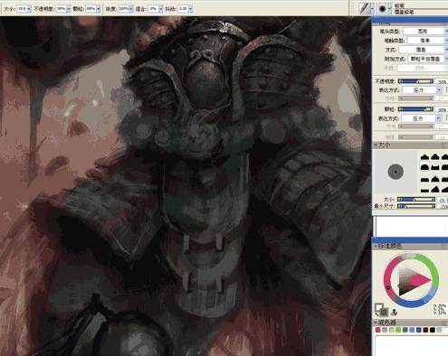Open the 抖动 jitter dropdown in property bar
The width and height of the screenshot is (448, 356).
tap(190, 9)
